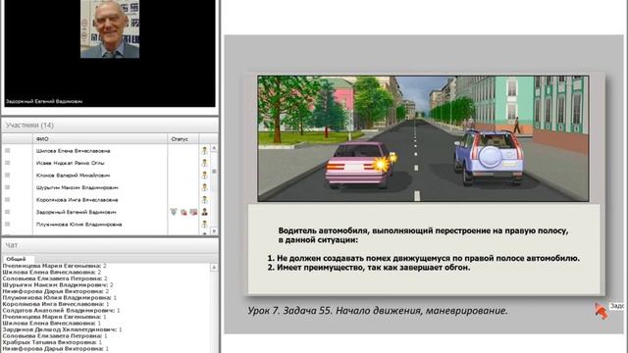Click the ФИО column header
The image size is (628, 353).
coord(99,139)
